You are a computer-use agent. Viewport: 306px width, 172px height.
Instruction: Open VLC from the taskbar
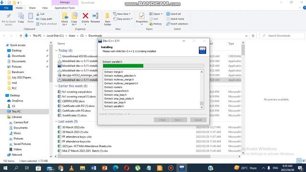[71, 168]
